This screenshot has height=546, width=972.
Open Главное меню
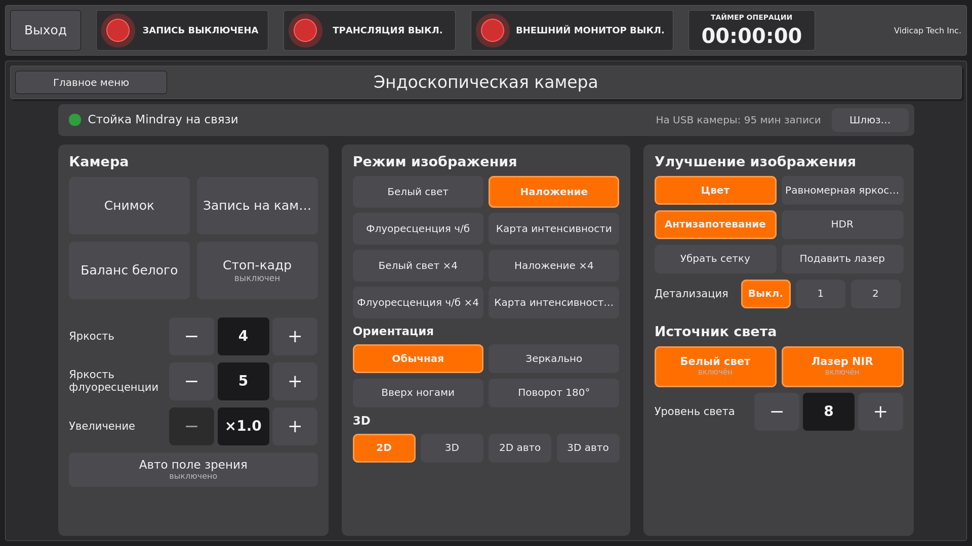[91, 82]
